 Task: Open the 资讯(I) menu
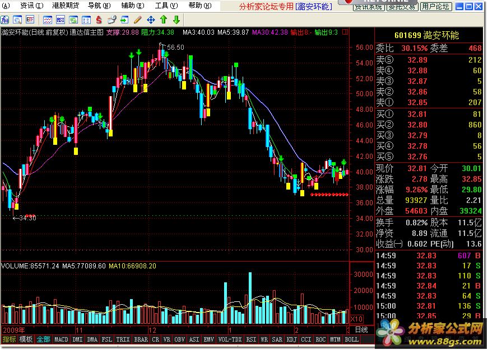[x=31, y=6]
